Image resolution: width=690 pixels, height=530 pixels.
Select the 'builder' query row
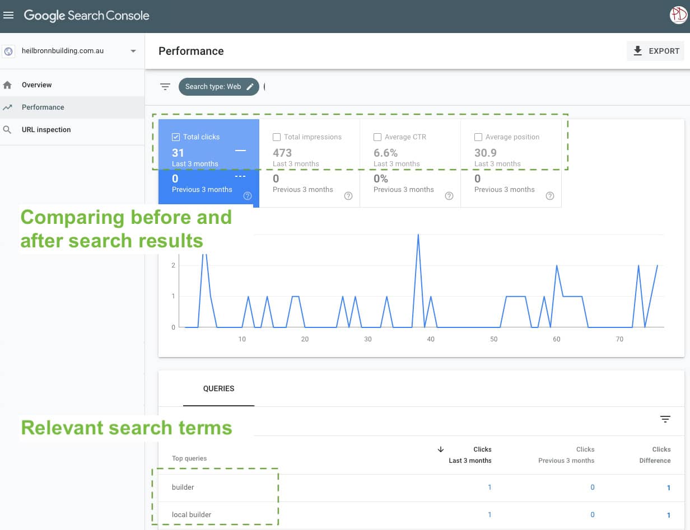point(421,487)
